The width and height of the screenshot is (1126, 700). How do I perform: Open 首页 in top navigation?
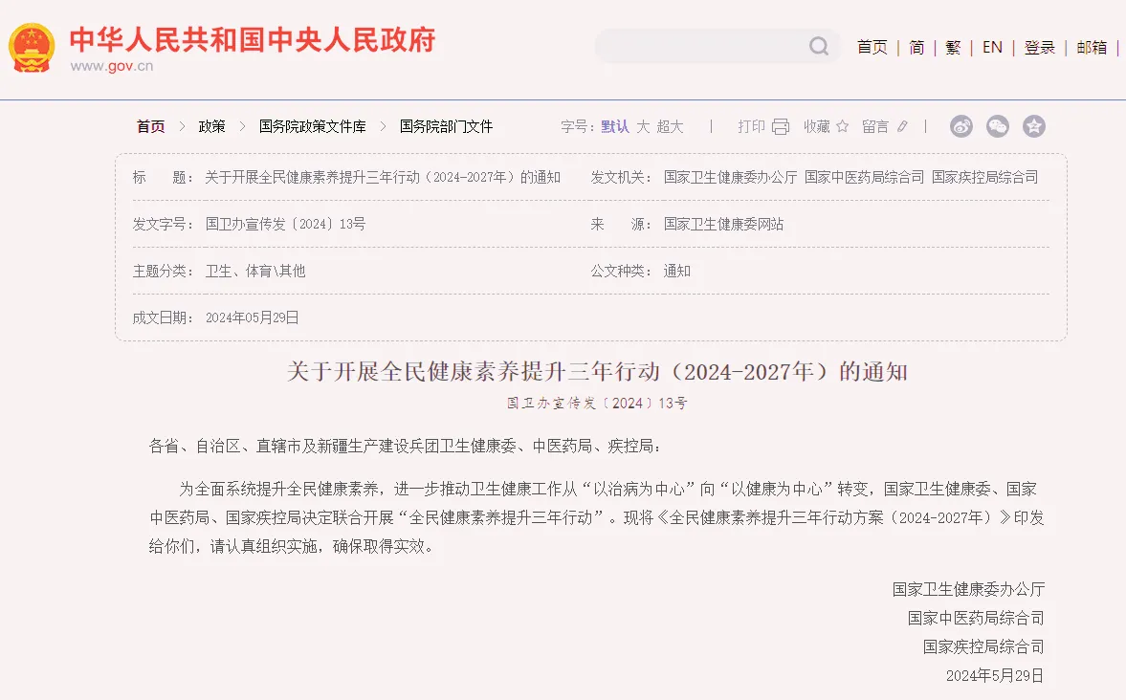(x=872, y=48)
